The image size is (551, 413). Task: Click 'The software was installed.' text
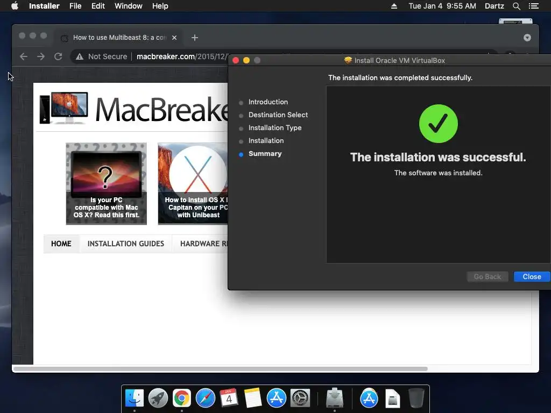tap(438, 173)
